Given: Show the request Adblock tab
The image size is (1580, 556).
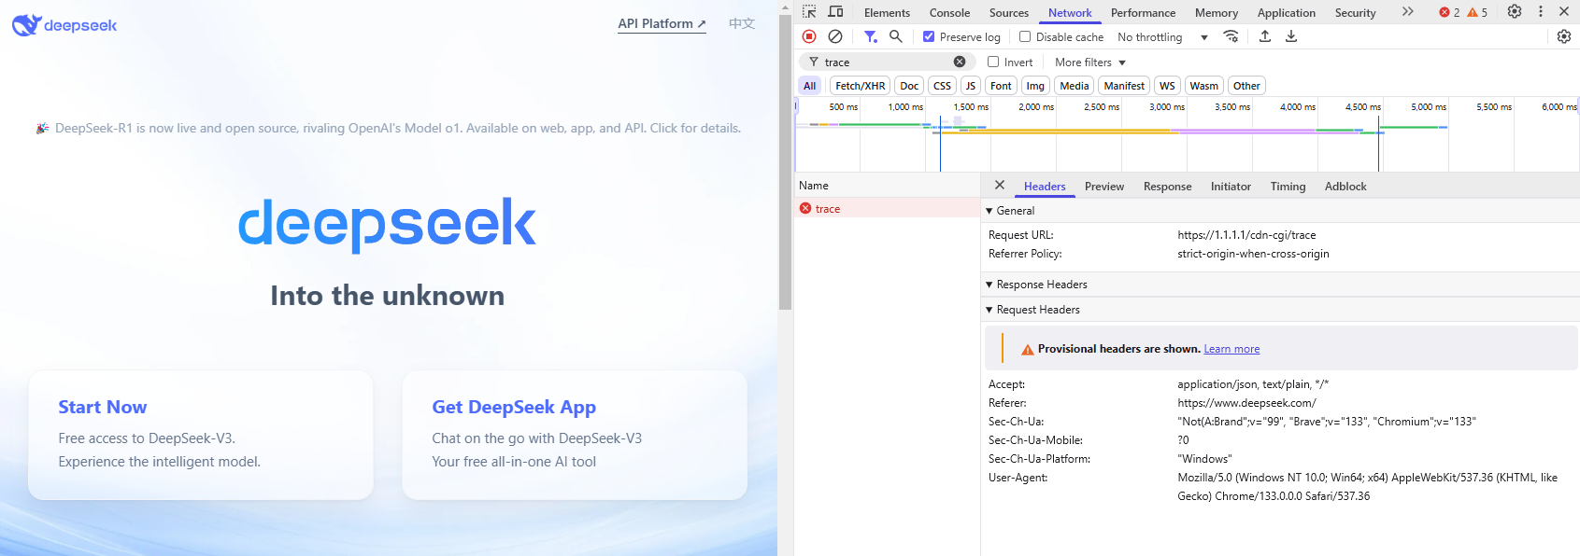Looking at the screenshot, I should click(x=1345, y=187).
